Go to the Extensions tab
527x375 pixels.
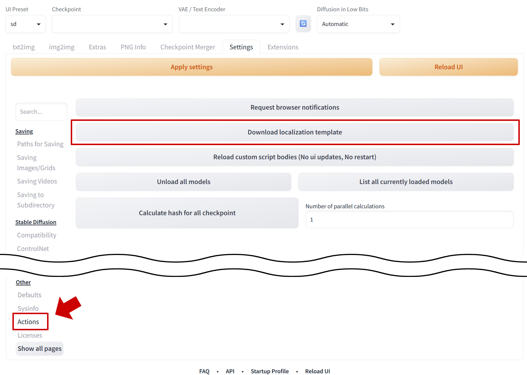tap(283, 47)
